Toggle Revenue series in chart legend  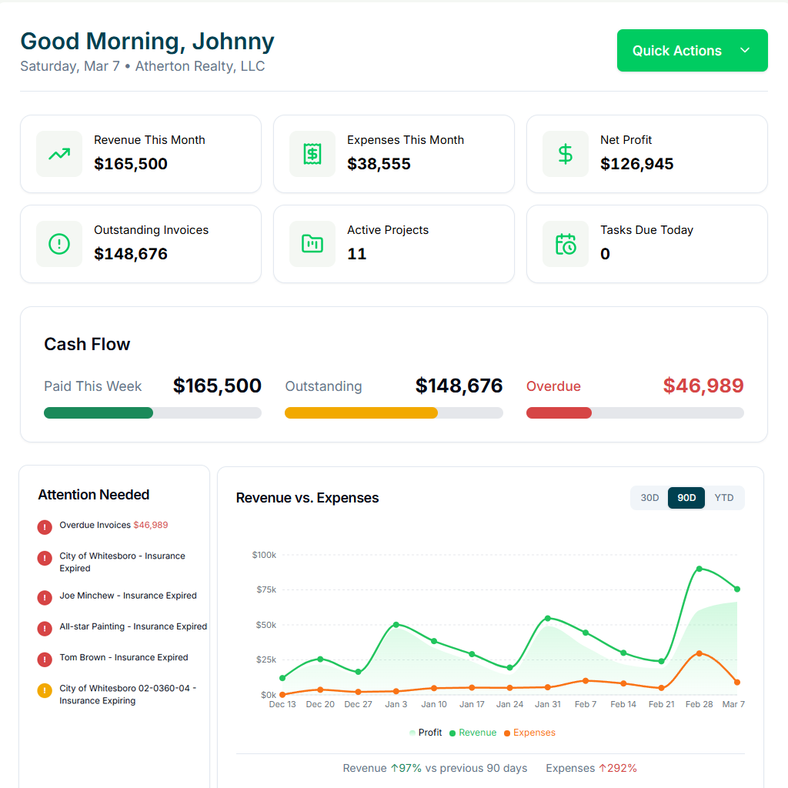472,733
